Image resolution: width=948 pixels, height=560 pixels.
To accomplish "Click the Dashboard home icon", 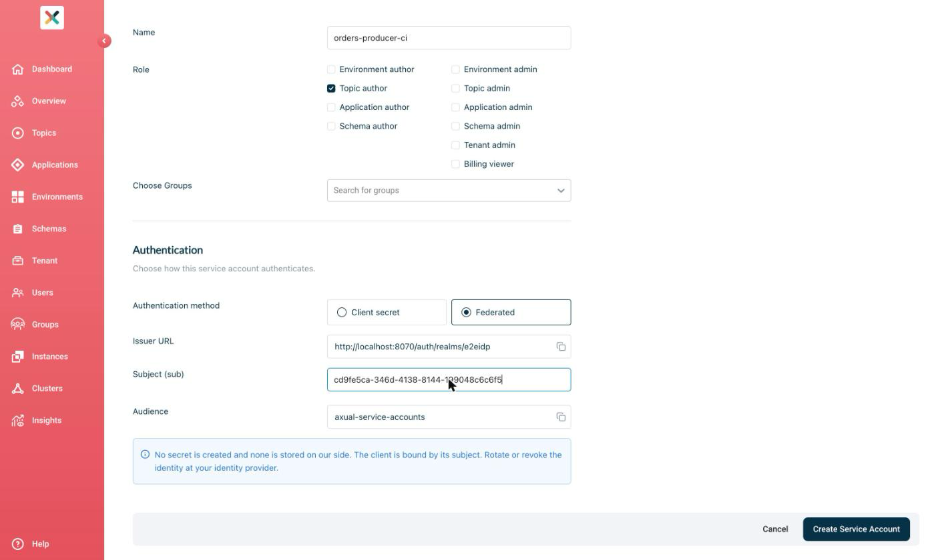I will pos(18,69).
